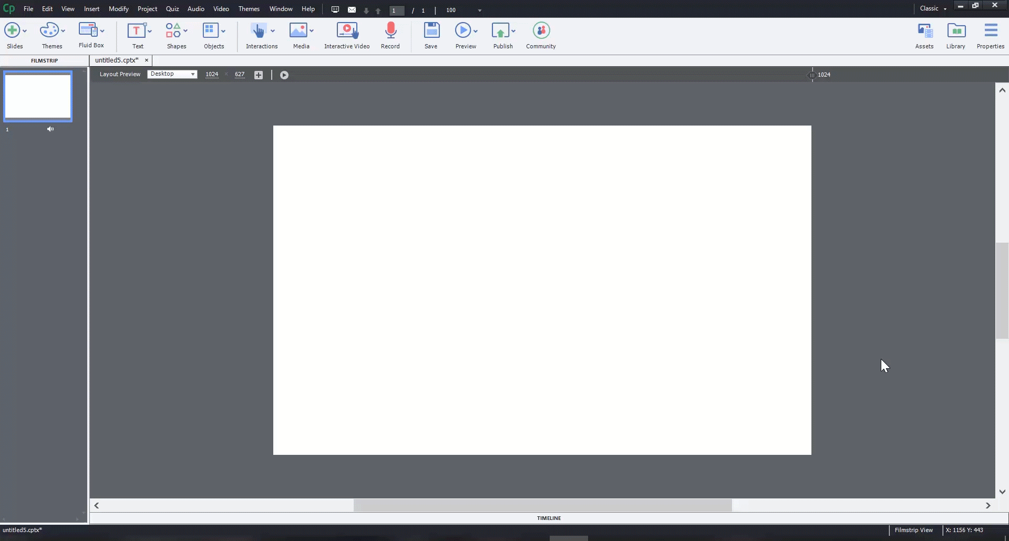Click the Record microphone icon

coord(390,30)
